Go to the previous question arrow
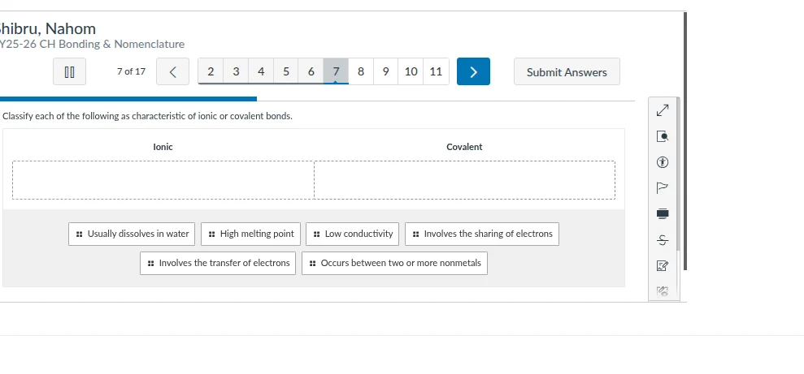The height and width of the screenshot is (374, 804). pyautogui.click(x=173, y=71)
